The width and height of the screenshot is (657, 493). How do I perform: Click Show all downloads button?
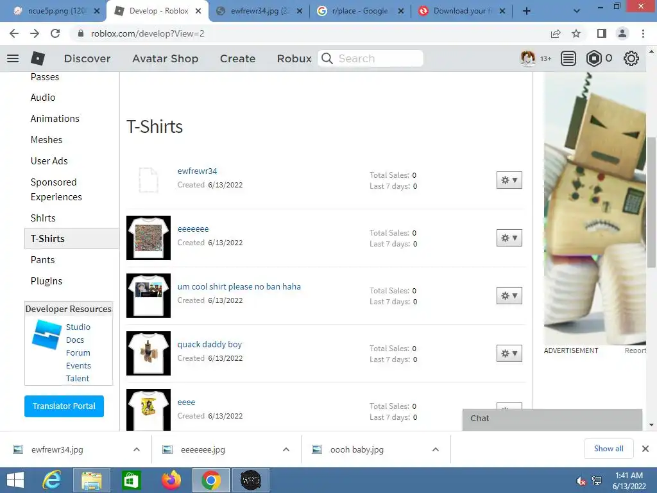click(608, 449)
